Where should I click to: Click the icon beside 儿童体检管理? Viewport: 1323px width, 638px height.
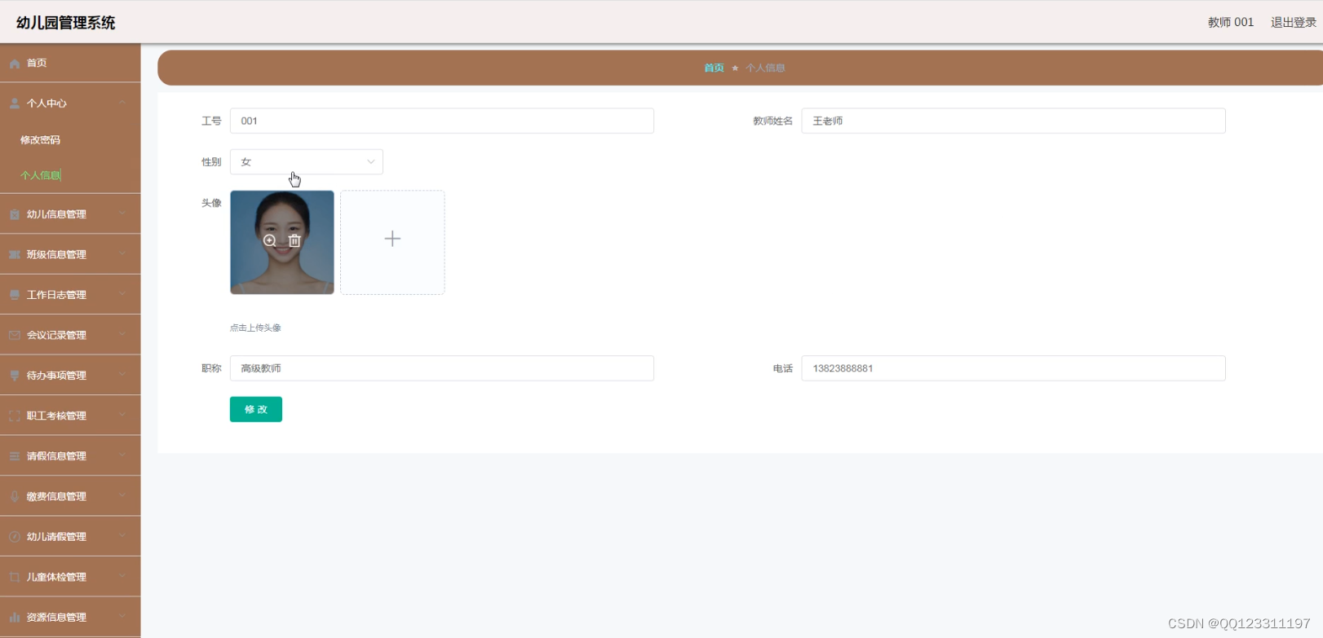click(15, 577)
